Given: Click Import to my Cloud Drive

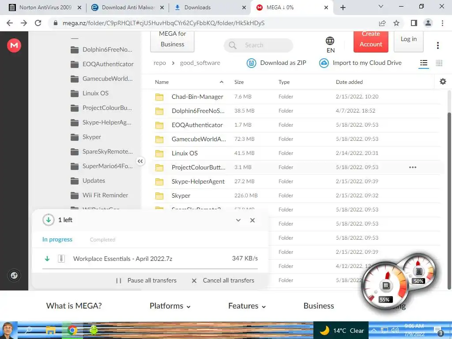Looking at the screenshot, I should pos(360,63).
